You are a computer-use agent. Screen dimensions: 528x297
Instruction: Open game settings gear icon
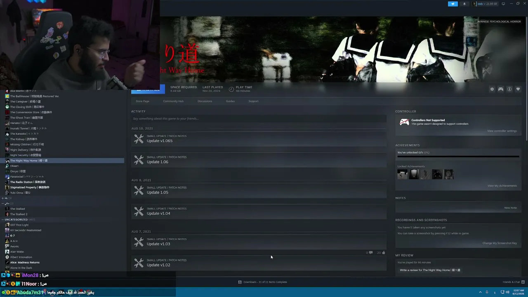pyautogui.click(x=492, y=89)
